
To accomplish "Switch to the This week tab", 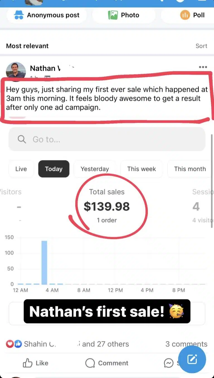I will (142, 169).
